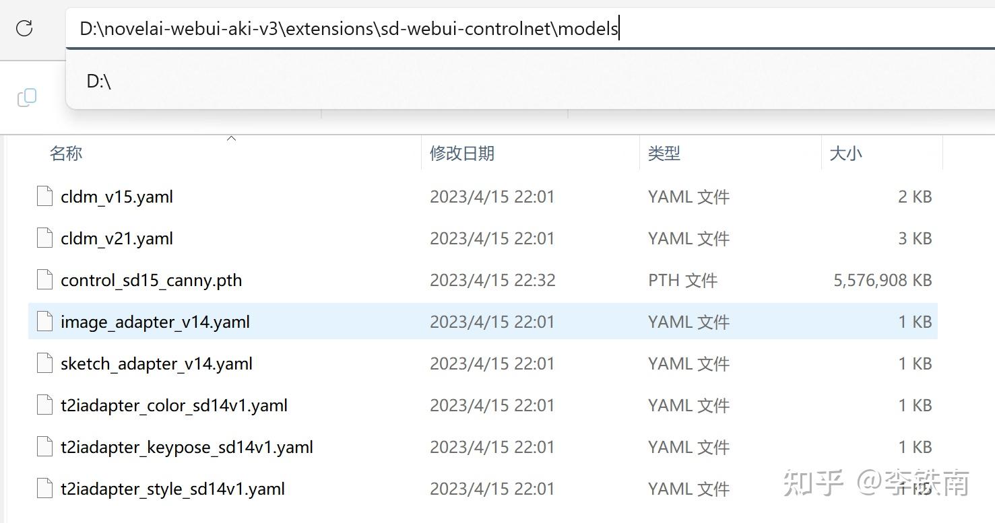Open sorting options via the 类型 column header
Image resolution: width=995 pixels, height=523 pixels.
[x=664, y=153]
